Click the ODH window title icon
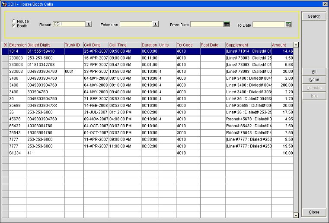 click(4, 3)
